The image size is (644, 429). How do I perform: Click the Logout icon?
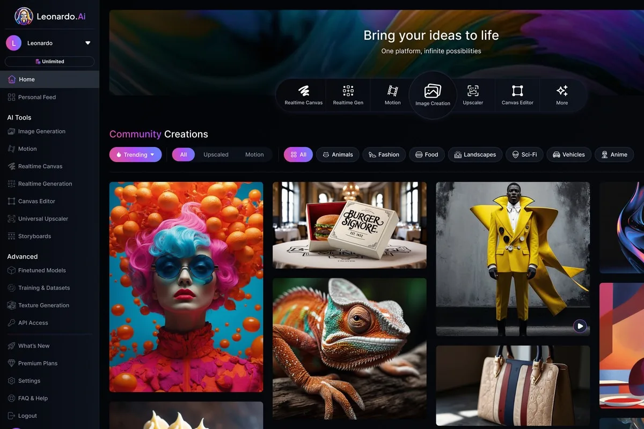[x=12, y=416]
